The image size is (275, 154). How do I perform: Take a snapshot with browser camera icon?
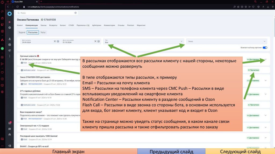(242, 7)
